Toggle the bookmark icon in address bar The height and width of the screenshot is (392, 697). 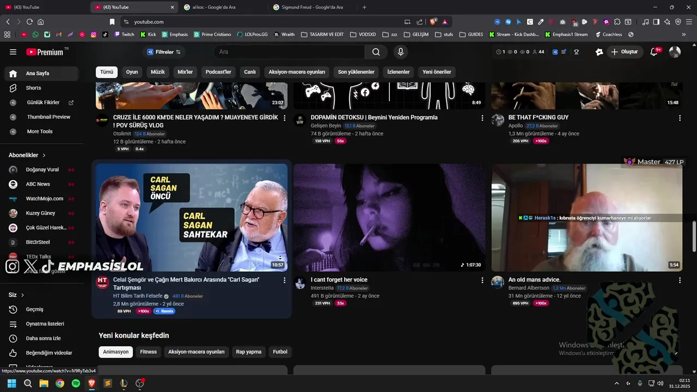click(112, 22)
